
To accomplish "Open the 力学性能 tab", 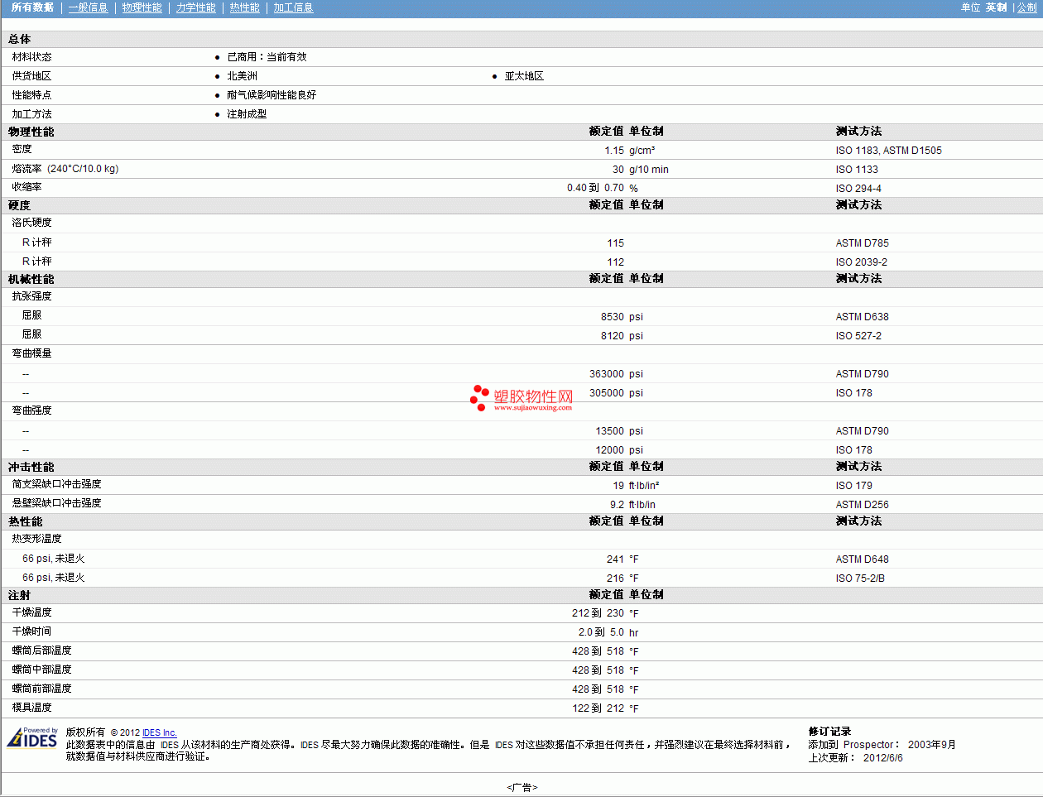I will tap(195, 7).
